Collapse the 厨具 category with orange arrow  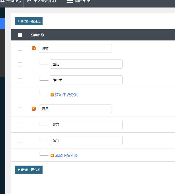click(x=34, y=109)
